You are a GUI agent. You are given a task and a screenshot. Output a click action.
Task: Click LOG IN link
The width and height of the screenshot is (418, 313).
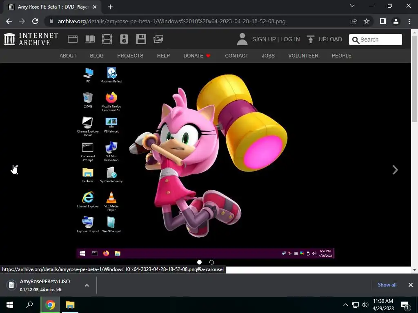click(290, 39)
